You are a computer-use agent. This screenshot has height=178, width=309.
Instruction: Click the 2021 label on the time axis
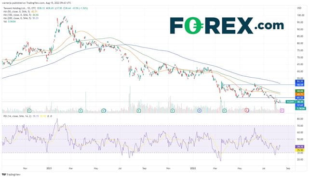point(49,168)
